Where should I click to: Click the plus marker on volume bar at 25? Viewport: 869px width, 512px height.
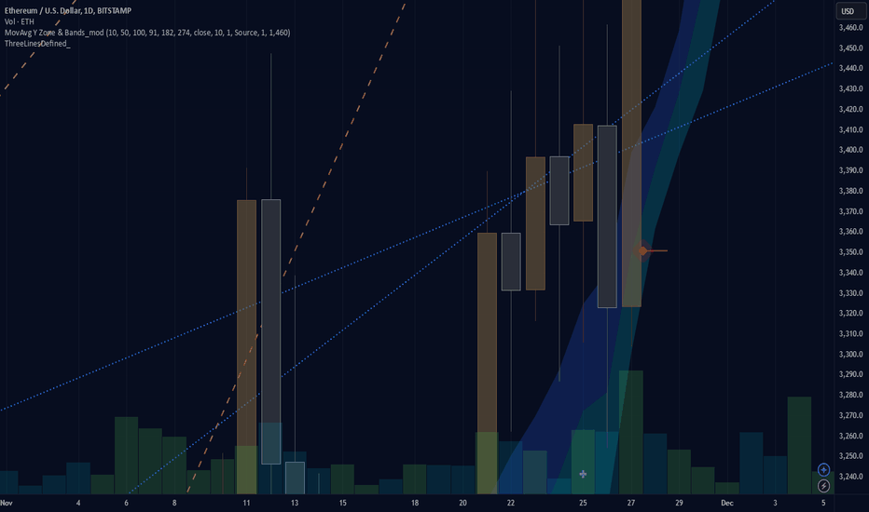click(x=583, y=474)
